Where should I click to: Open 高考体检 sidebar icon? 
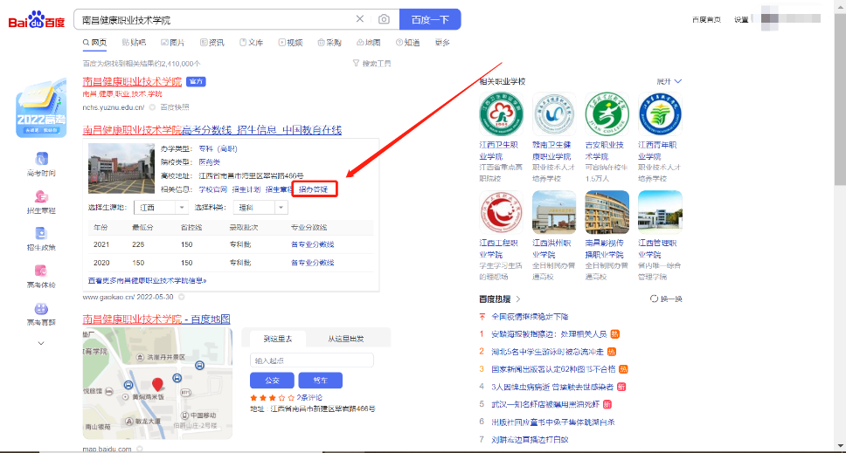pyautogui.click(x=41, y=277)
